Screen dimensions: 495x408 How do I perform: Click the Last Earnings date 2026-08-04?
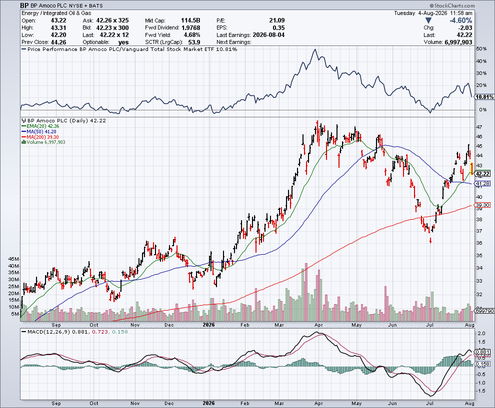(x=268, y=35)
